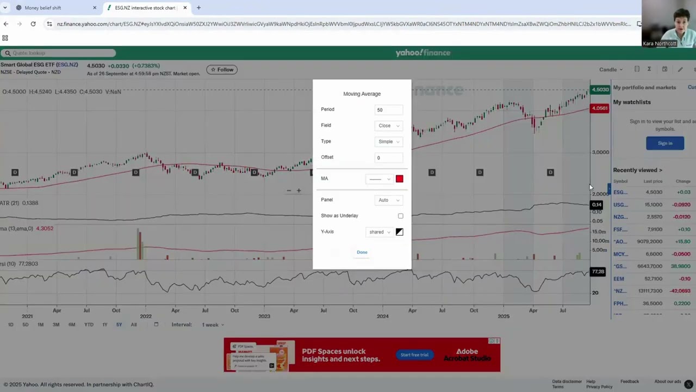
Task: Open the Panel dropdown set to Auto
Action: (389, 200)
